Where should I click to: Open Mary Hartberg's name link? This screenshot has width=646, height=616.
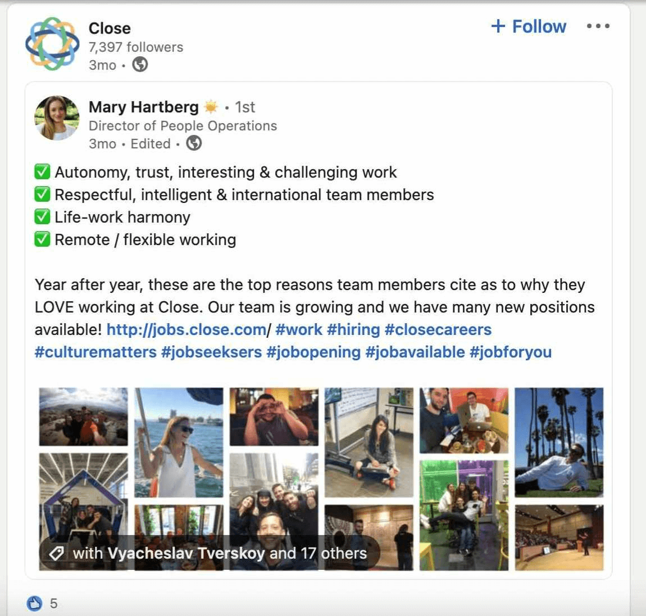point(144,107)
